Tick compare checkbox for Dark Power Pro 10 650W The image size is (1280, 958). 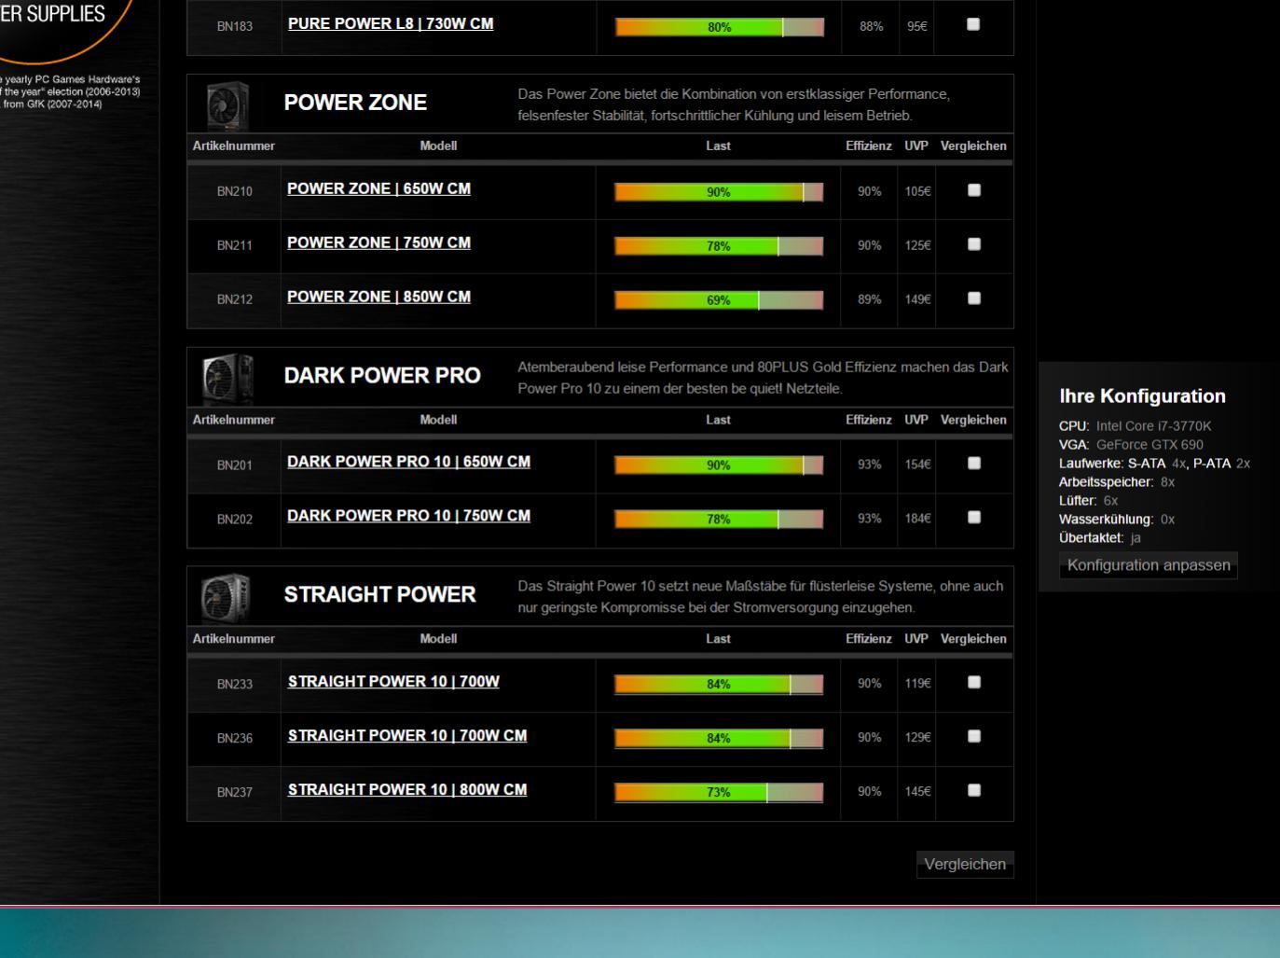tap(974, 463)
